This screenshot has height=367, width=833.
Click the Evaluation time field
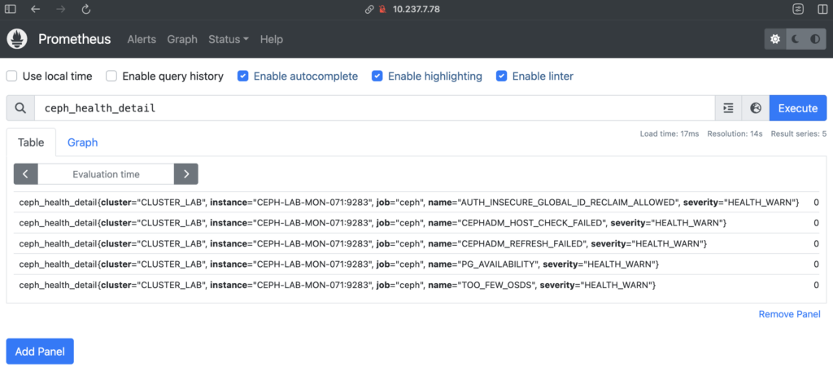click(106, 174)
